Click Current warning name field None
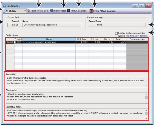 click(121, 25)
